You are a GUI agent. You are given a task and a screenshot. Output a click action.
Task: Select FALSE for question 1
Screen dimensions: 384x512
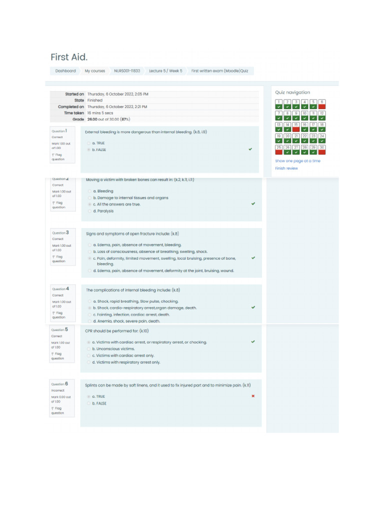(x=89, y=150)
